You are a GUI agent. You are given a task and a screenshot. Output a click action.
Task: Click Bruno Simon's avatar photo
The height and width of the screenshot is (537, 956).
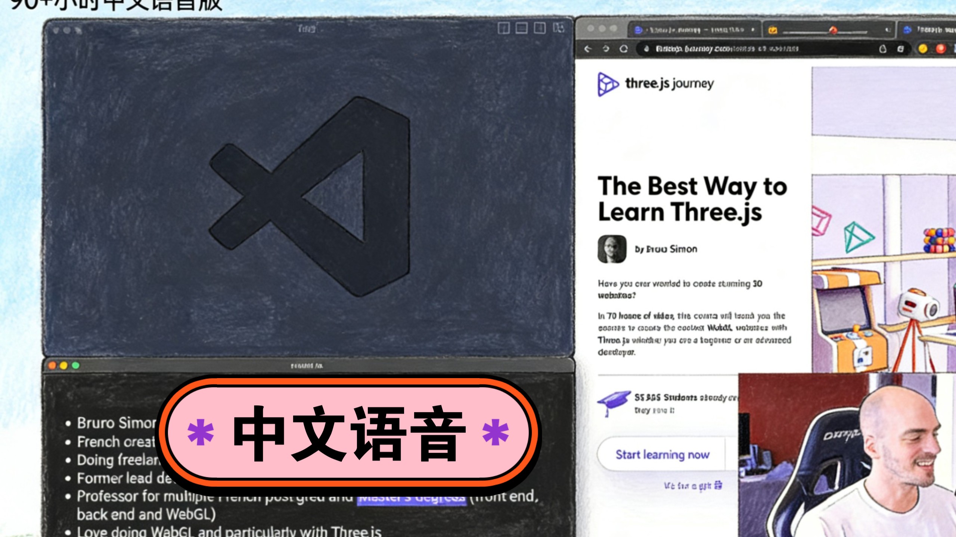pyautogui.click(x=612, y=249)
